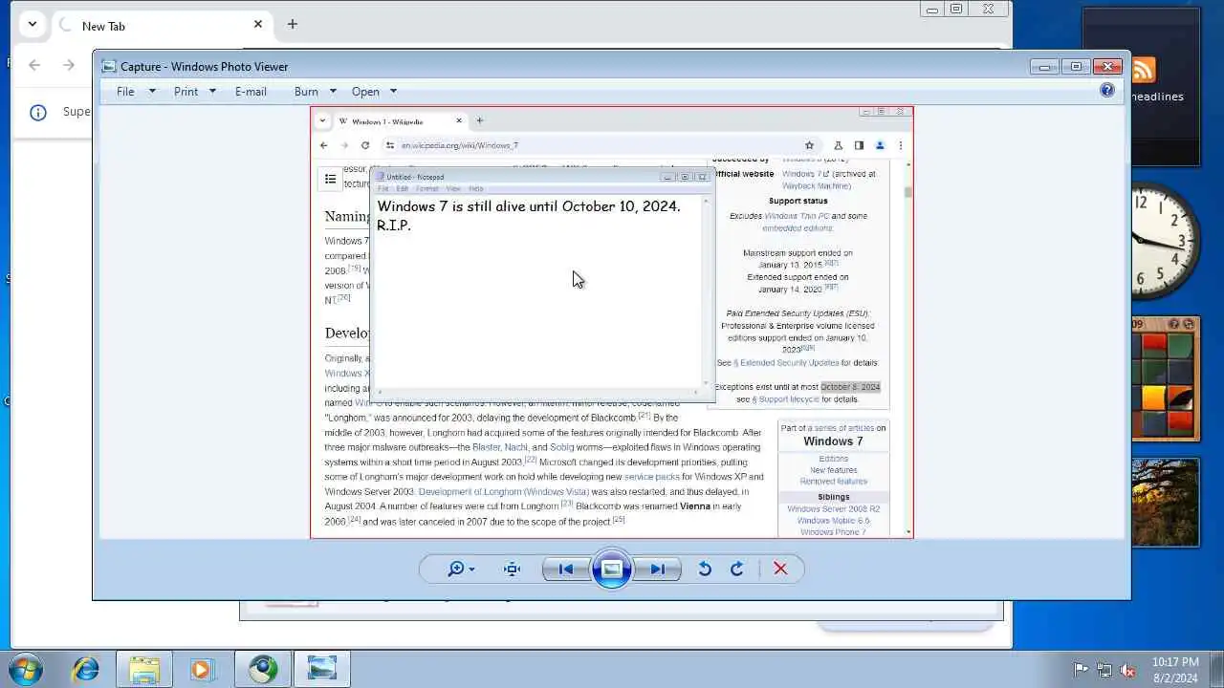The width and height of the screenshot is (1224, 688).
Task: Switch to Chrome on the taskbar
Action: [263, 669]
